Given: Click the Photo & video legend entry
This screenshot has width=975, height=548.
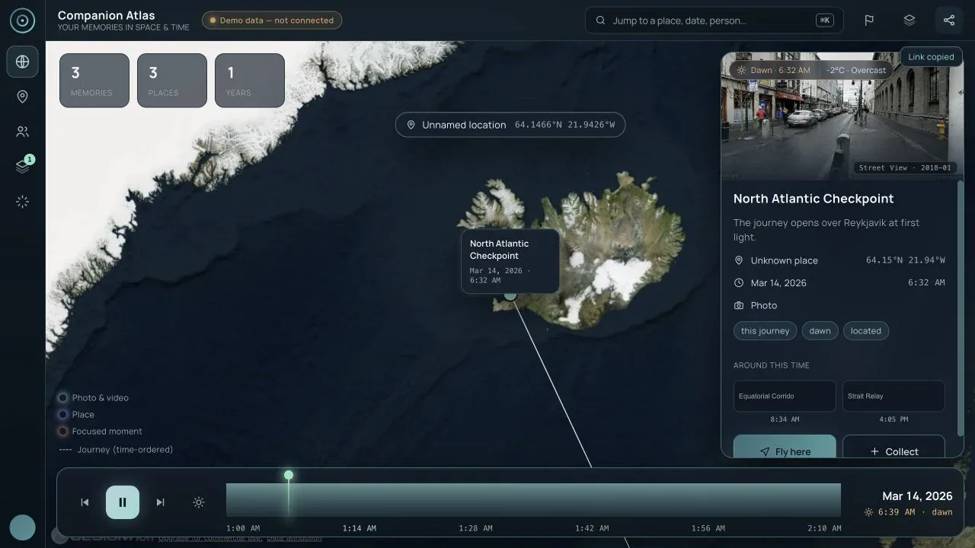Looking at the screenshot, I should [x=94, y=398].
